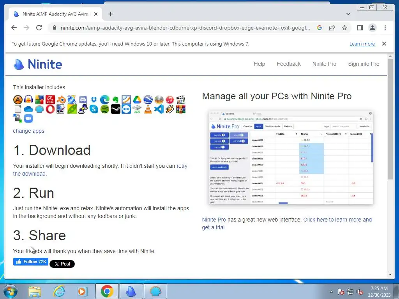The height and width of the screenshot is (299, 399).
Task: Toggle the Chrome side panel
Action: pos(360,28)
